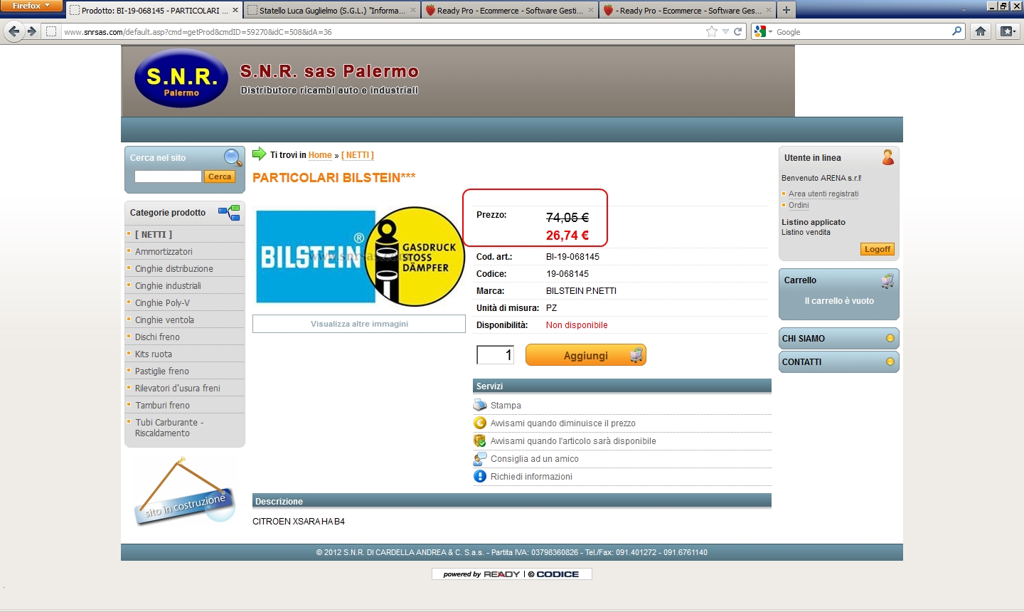Click the sito in costruzione sign image

tap(184, 491)
